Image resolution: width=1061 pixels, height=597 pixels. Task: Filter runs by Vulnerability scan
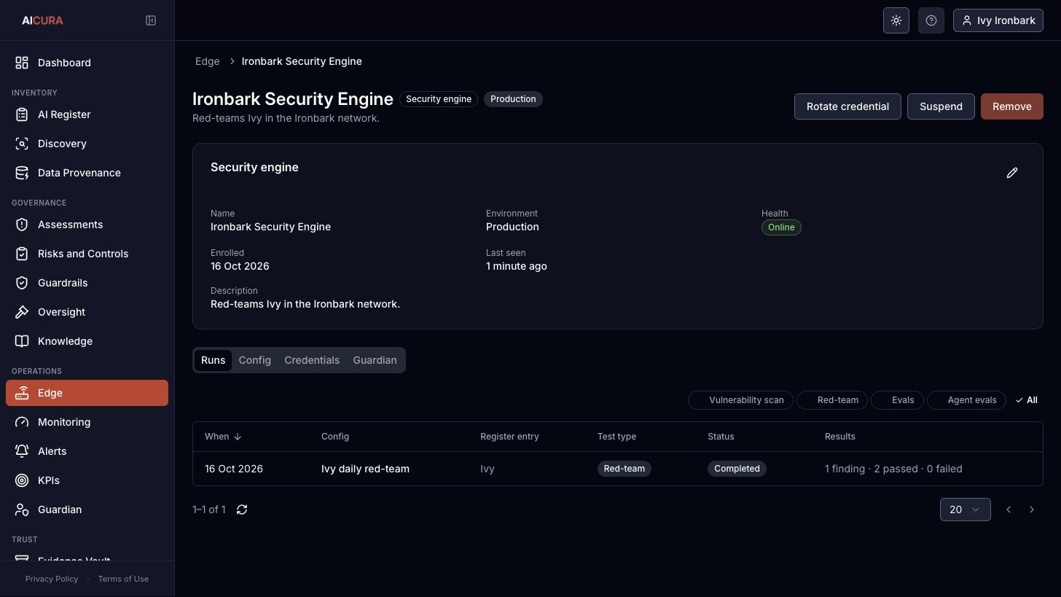click(x=740, y=400)
